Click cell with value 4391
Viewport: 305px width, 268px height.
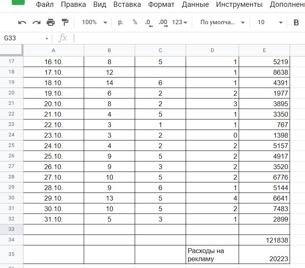(264, 83)
